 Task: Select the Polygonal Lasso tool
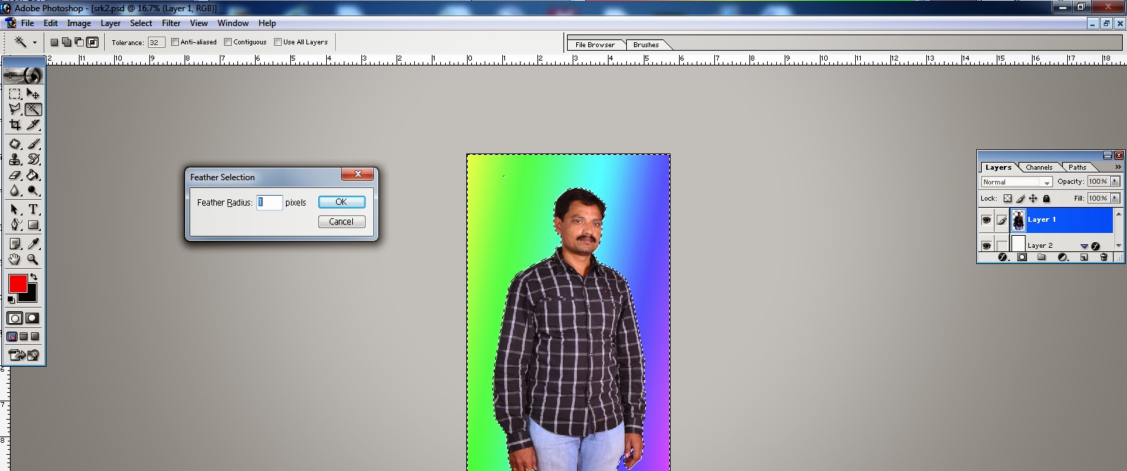coord(15,109)
